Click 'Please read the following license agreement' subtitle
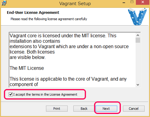Image resolution: width=150 pixels, height=117 pixels. tap(49, 19)
